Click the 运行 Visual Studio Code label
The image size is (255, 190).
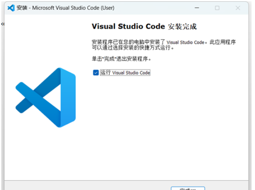click(x=125, y=73)
